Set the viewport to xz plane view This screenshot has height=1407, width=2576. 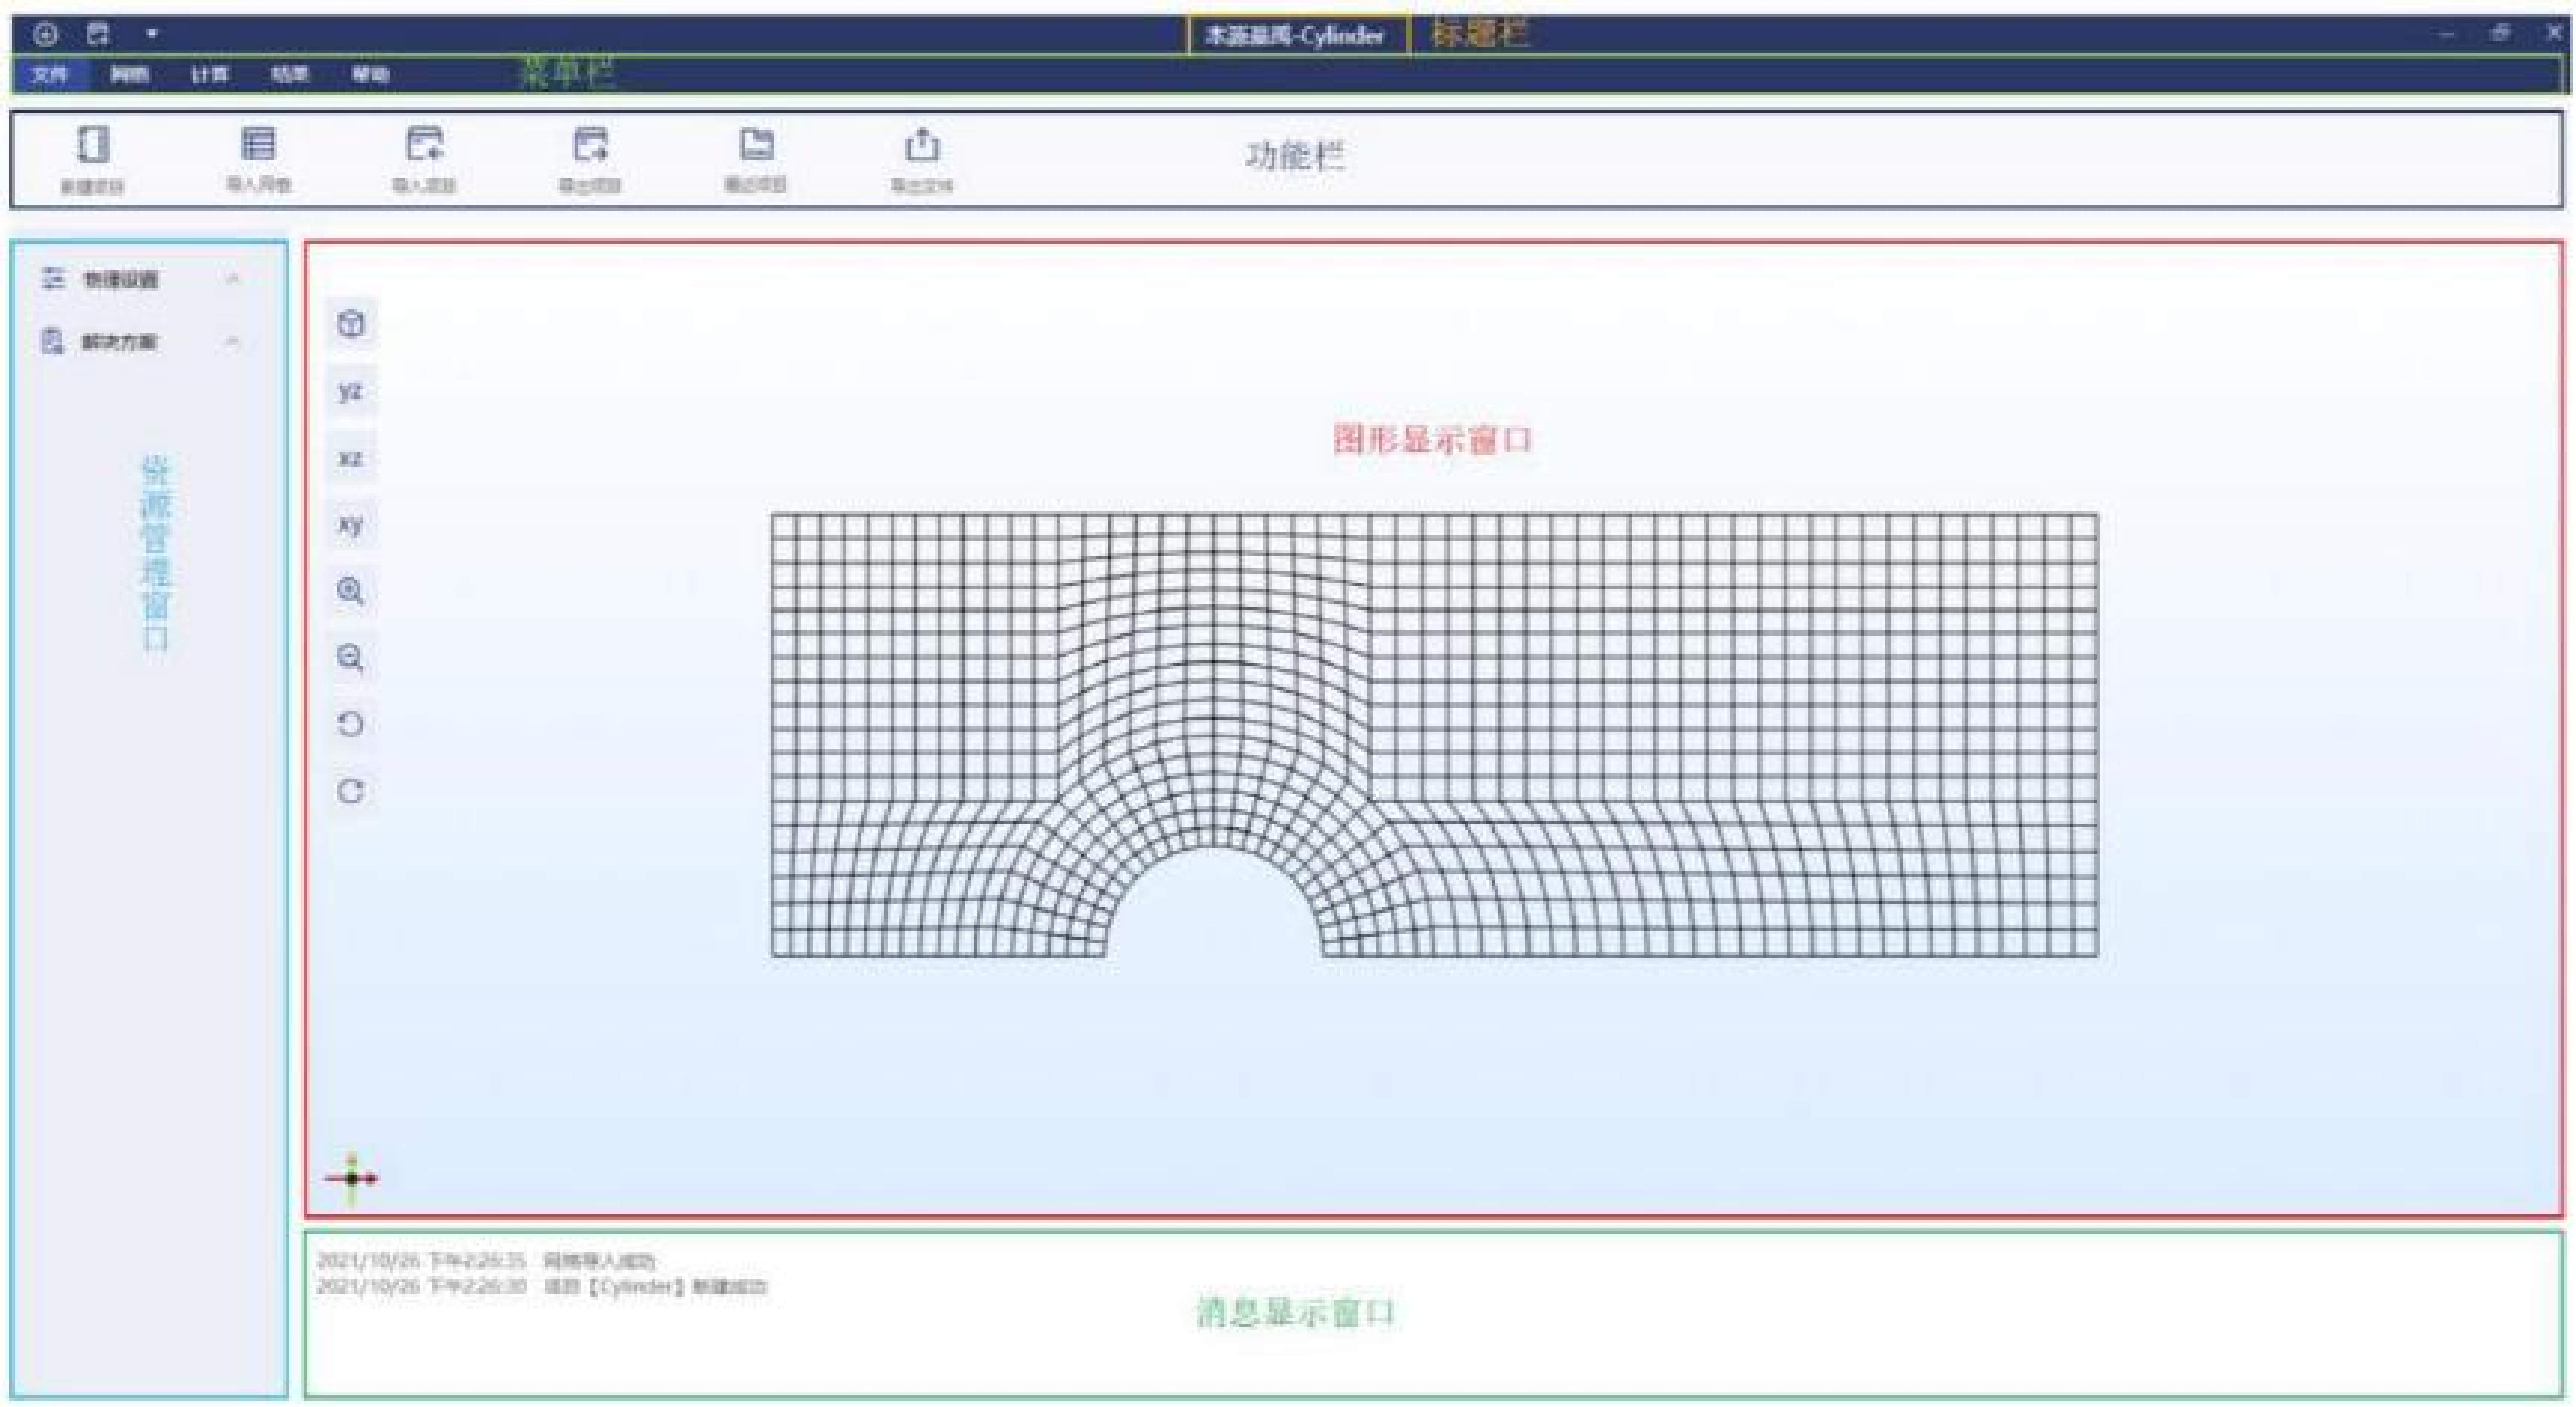pyautogui.click(x=351, y=458)
